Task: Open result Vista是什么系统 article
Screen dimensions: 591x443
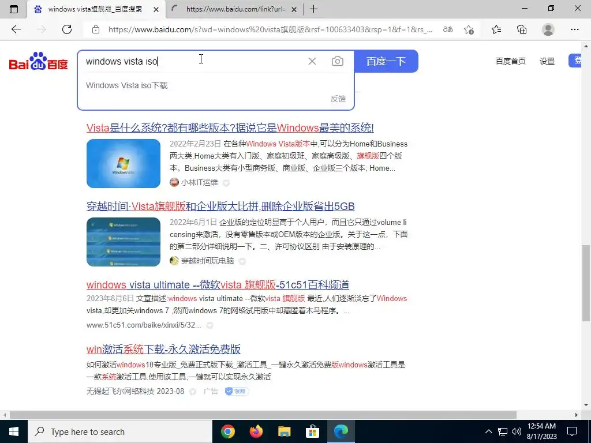Action: (x=230, y=127)
